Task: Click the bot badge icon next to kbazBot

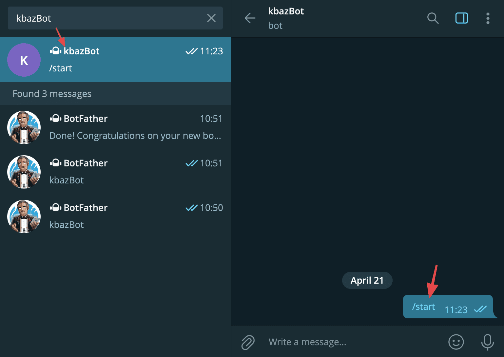Action: [55, 51]
